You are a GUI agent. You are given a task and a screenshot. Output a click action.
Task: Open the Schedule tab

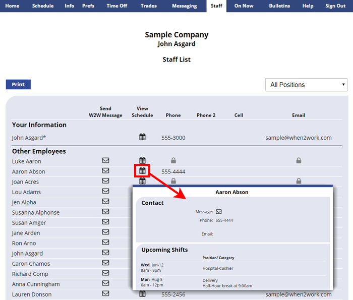[x=43, y=6]
